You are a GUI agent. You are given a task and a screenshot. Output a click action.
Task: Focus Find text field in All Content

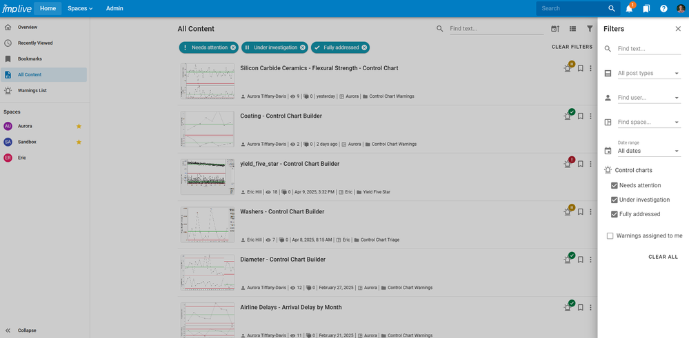[497, 28]
